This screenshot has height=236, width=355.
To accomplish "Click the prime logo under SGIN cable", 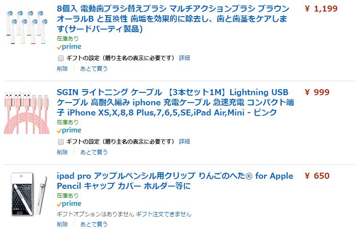I will click(69, 130).
